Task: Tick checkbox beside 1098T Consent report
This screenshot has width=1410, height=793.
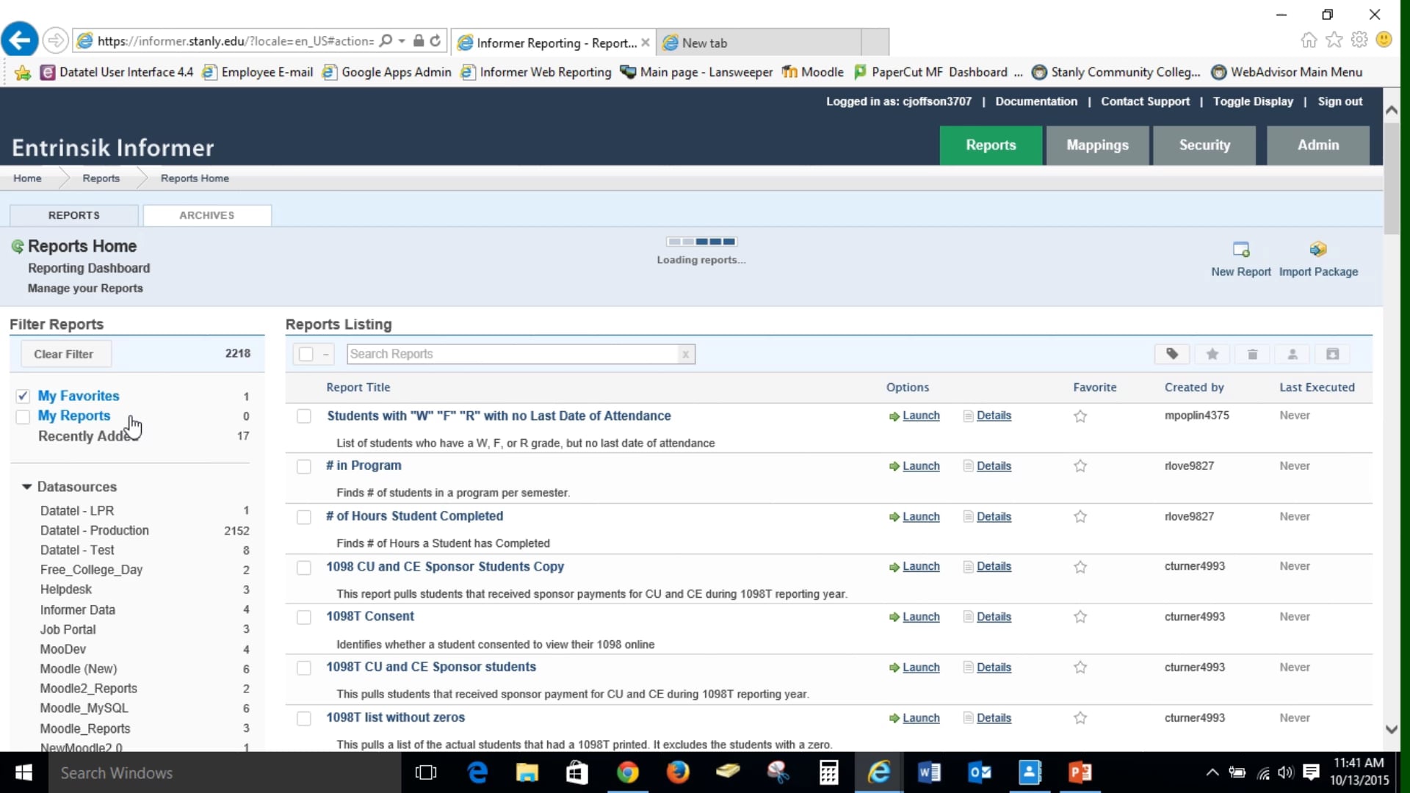Action: [x=304, y=618]
